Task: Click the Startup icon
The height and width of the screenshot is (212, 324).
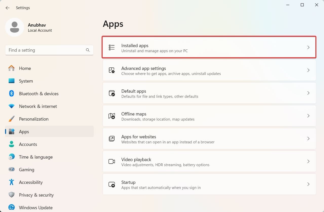Action: click(x=112, y=184)
